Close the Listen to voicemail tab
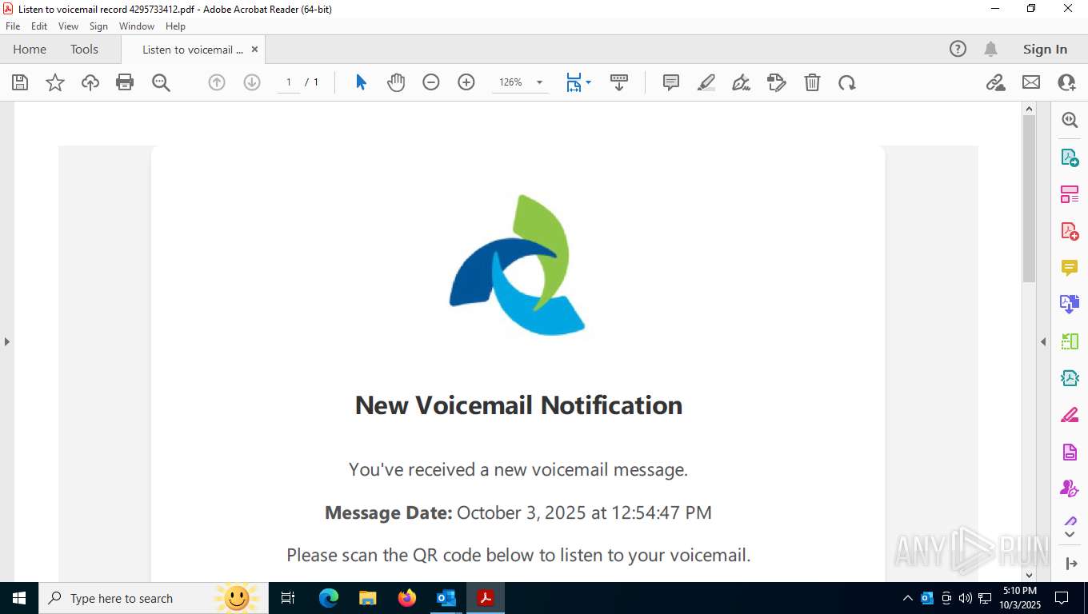The image size is (1088, 614). coord(254,50)
